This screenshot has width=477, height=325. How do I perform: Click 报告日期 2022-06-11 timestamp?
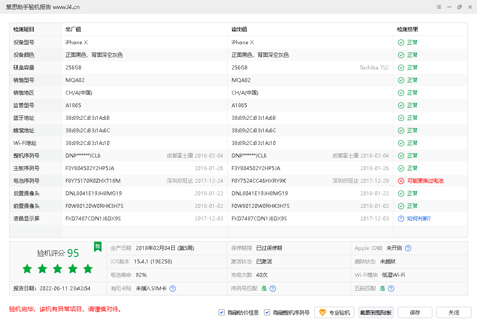click(x=52, y=289)
